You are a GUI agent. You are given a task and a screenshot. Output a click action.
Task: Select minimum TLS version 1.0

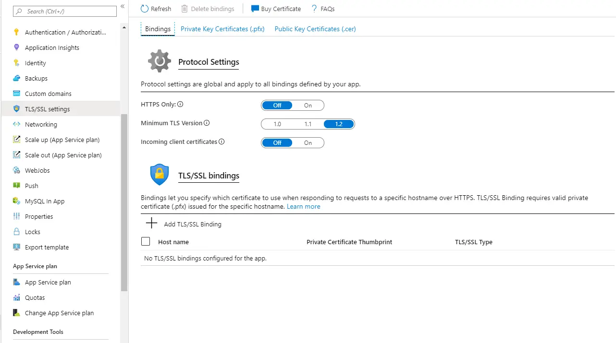[277, 124]
